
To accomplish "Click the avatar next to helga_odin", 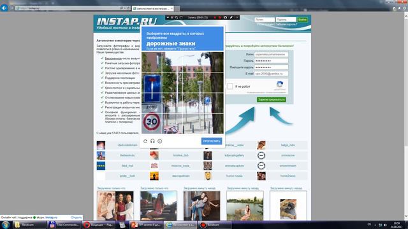I will point(261,145).
